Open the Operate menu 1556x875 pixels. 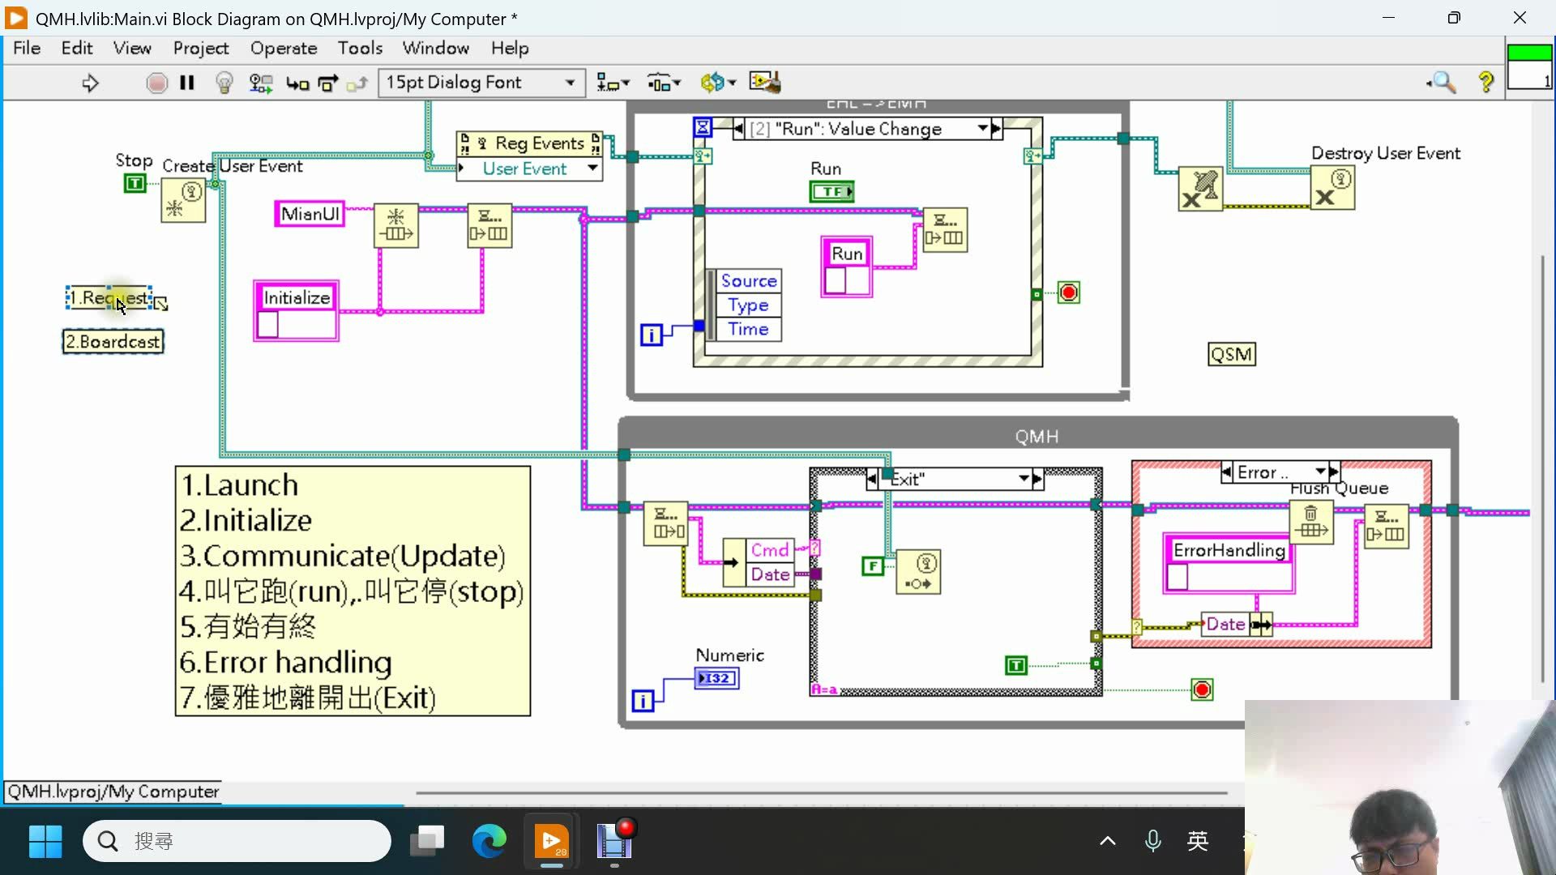284,49
